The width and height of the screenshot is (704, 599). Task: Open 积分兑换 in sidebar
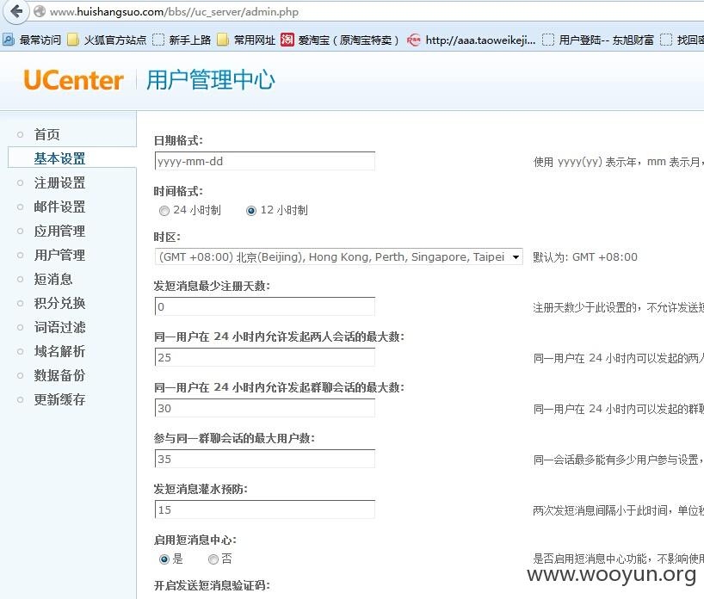coord(59,303)
